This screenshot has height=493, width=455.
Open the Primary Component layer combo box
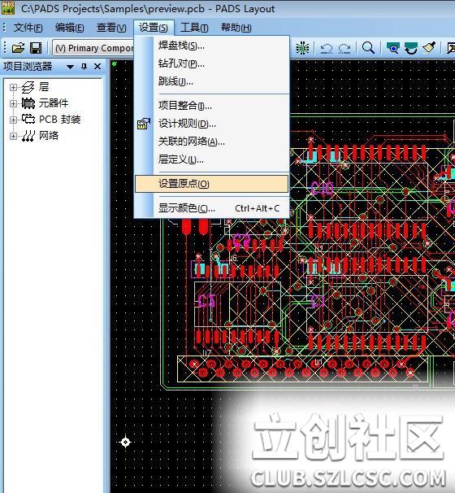click(x=93, y=48)
